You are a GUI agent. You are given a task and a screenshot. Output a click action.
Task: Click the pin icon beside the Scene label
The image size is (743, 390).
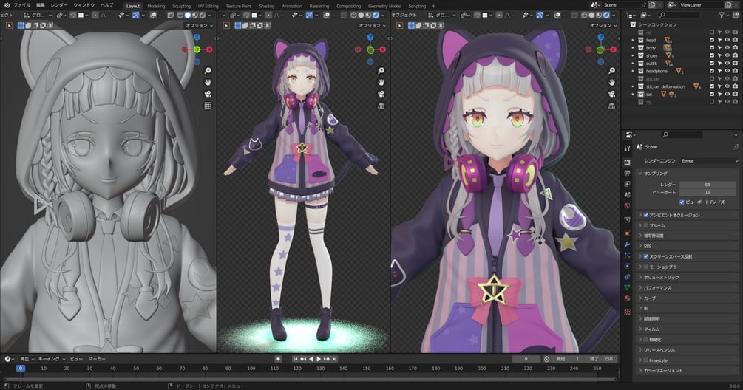pyautogui.click(x=736, y=147)
